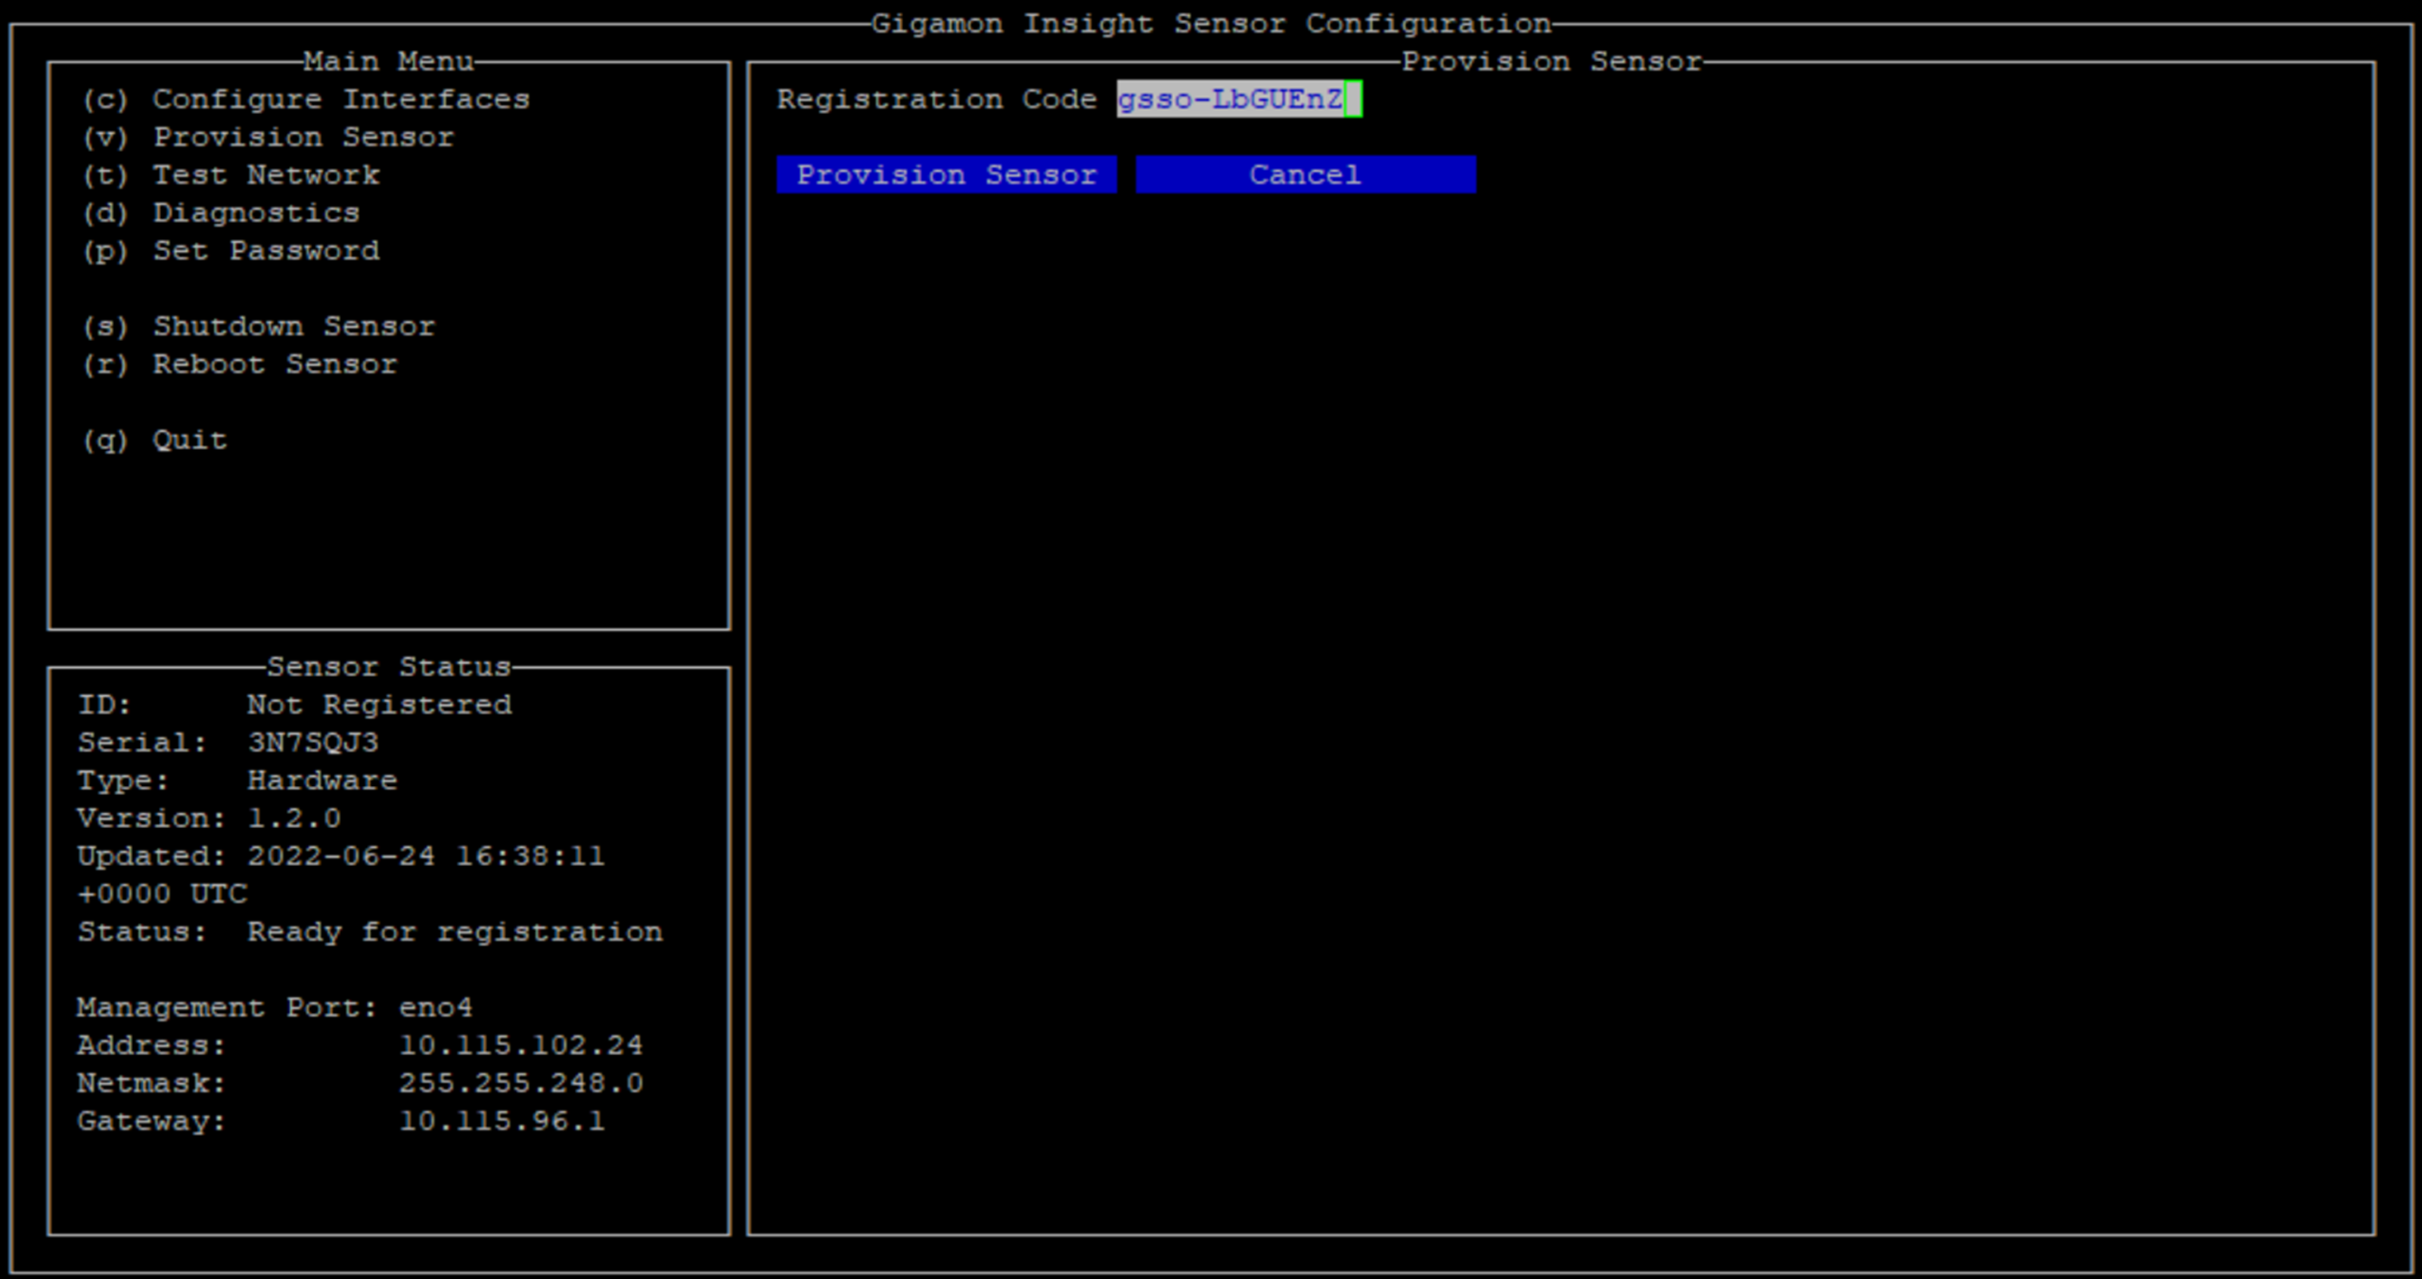Click the Address 10.115.102.24 value
The height and width of the screenshot is (1279, 2422).
pos(523,1044)
